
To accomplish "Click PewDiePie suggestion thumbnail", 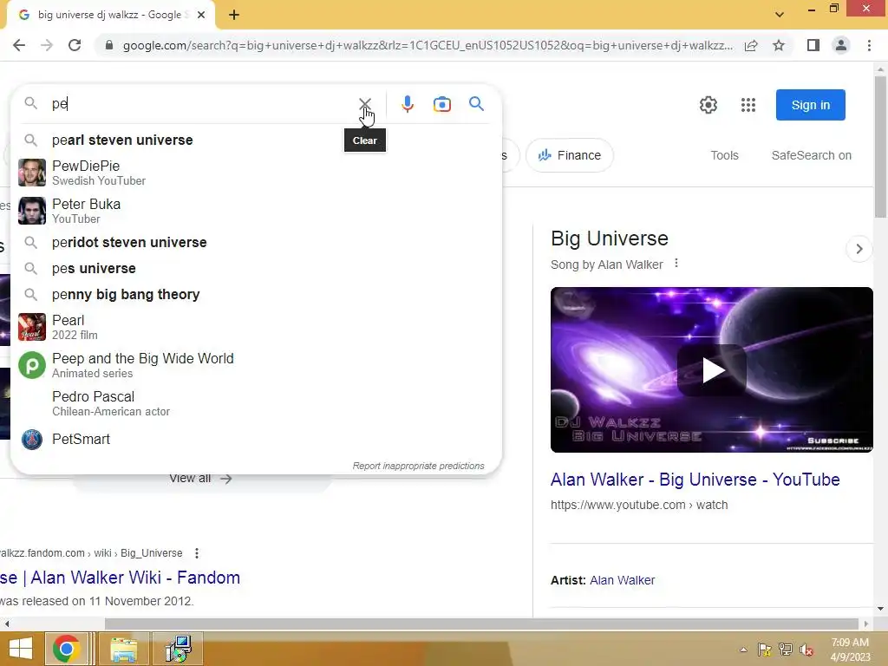I will click(x=32, y=173).
